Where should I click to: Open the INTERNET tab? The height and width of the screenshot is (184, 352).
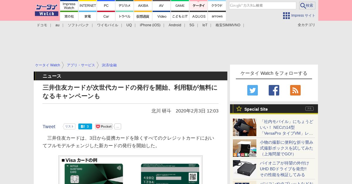click(x=88, y=5)
